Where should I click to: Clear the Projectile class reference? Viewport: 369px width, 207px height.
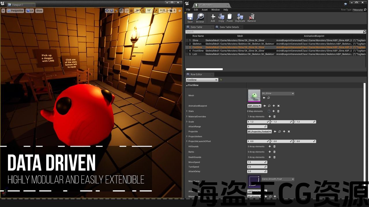(x=289, y=132)
